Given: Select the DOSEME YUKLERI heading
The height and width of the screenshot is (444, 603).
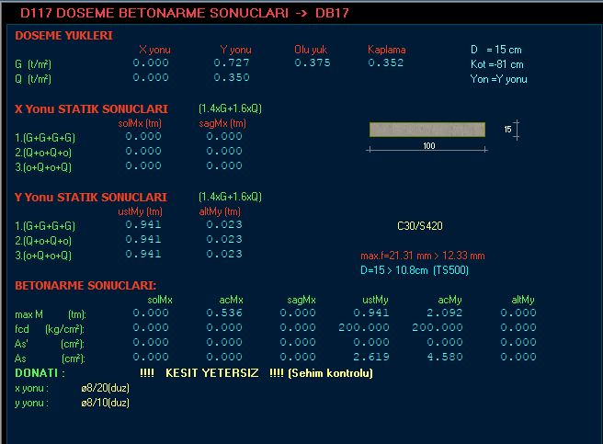Looking at the screenshot, I should pyautogui.click(x=63, y=36).
